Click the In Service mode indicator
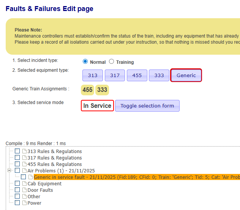The image size is (240, 210). point(97,106)
